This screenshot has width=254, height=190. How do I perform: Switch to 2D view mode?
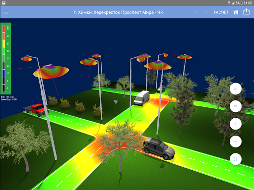point(236,89)
